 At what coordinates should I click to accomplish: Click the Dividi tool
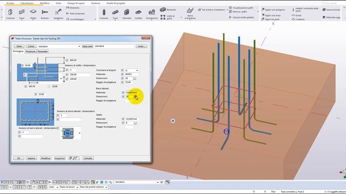(297, 16)
